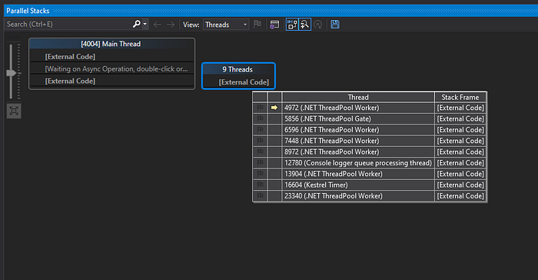Click the yellow current thread arrow
Image resolution: width=538 pixels, height=280 pixels.
pos(274,108)
